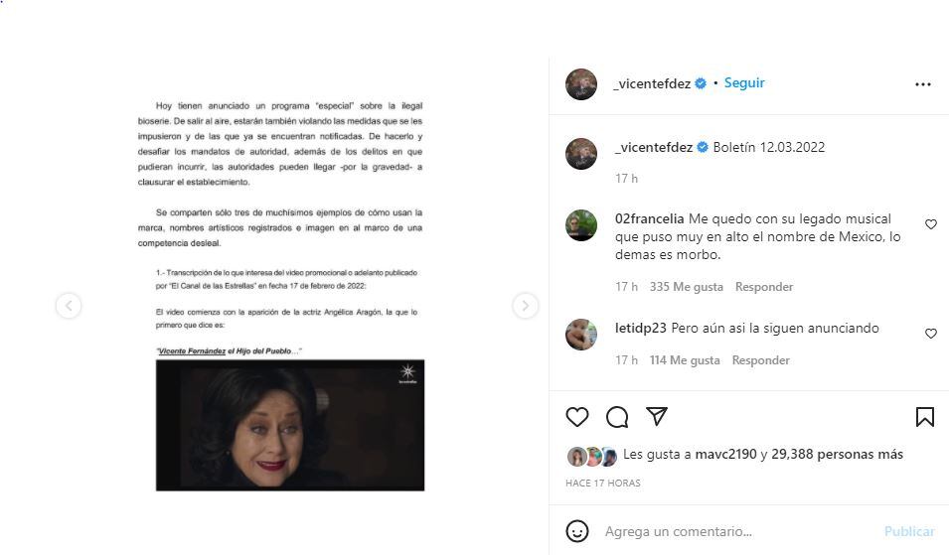Share post via paper plane icon
Screen dimensions: 949x555
coord(657,416)
